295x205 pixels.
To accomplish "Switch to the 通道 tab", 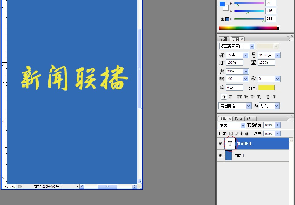I will [x=238, y=119].
